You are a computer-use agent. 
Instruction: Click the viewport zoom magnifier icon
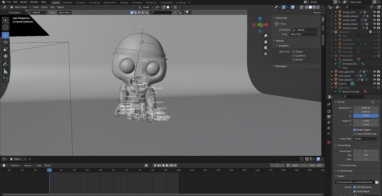coord(266,36)
